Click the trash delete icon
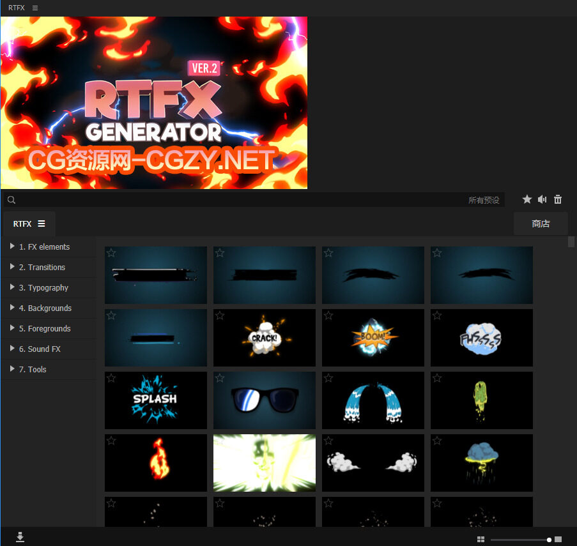This screenshot has width=577, height=546. (x=558, y=200)
